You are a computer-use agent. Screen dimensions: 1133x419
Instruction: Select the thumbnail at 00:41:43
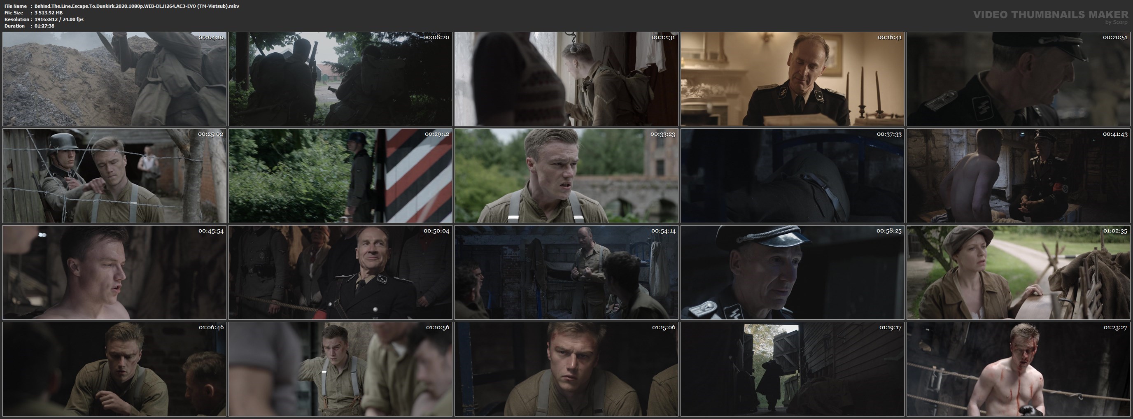[1019, 176]
